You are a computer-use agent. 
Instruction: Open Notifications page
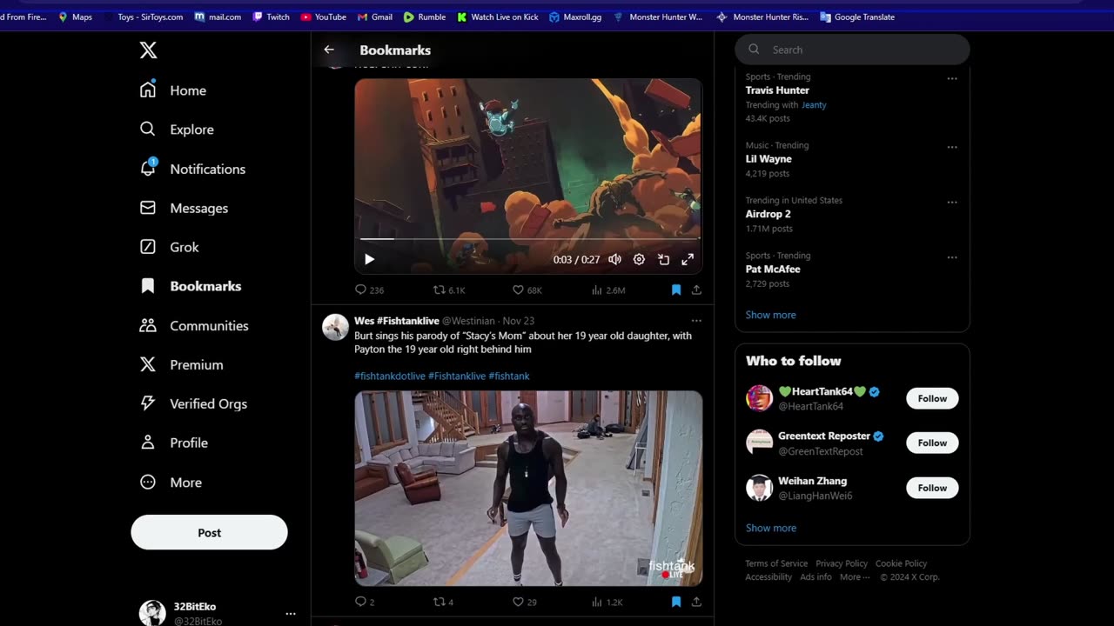[192, 169]
